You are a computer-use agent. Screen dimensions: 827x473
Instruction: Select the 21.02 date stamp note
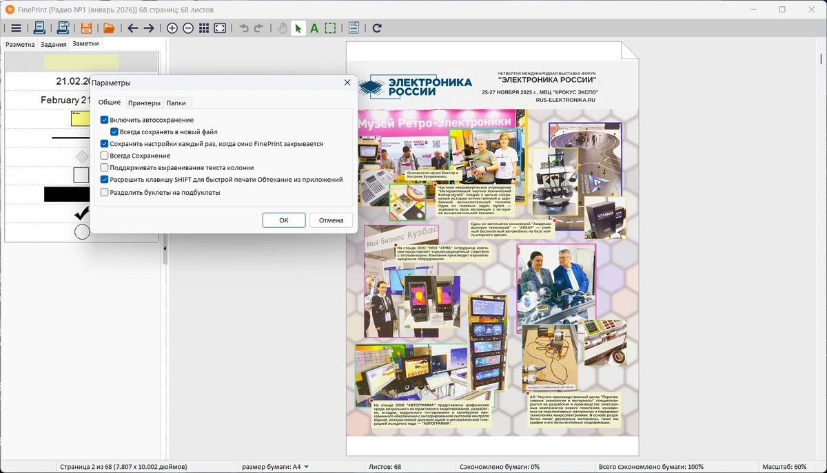(73, 81)
